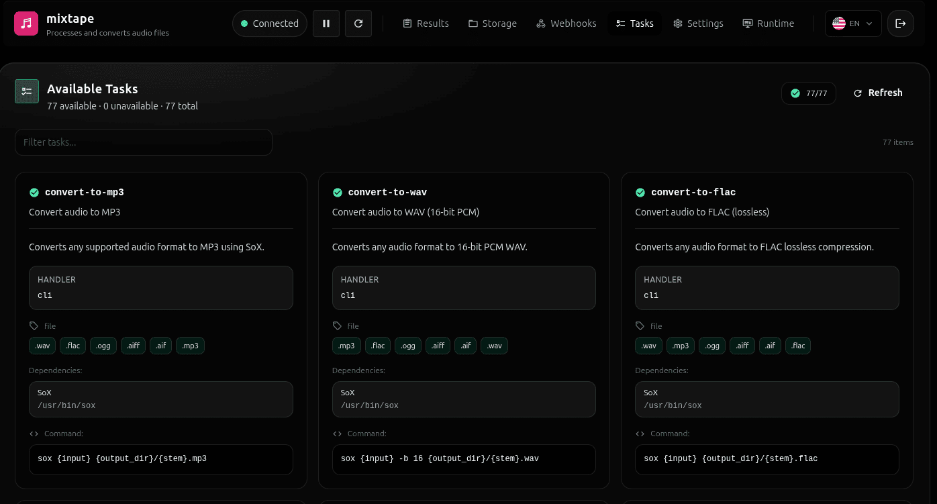The image size is (937, 504).
Task: Focus the Filter tasks input field
Action: click(144, 142)
